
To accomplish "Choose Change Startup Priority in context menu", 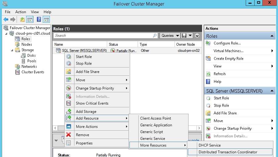I will tap(97, 88).
